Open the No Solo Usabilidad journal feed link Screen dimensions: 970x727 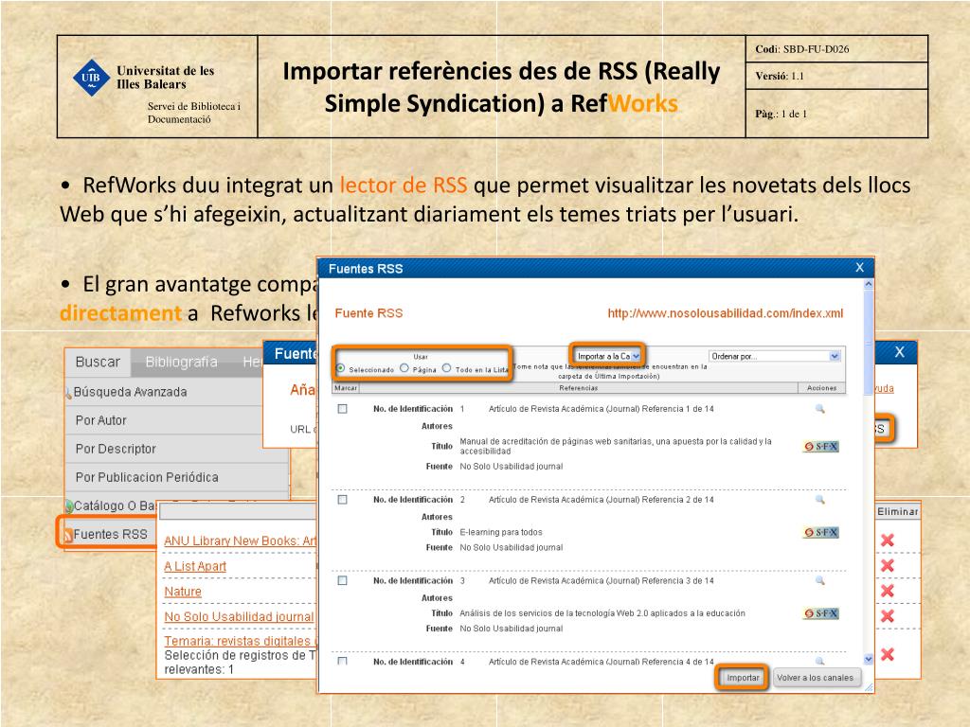pos(239,617)
